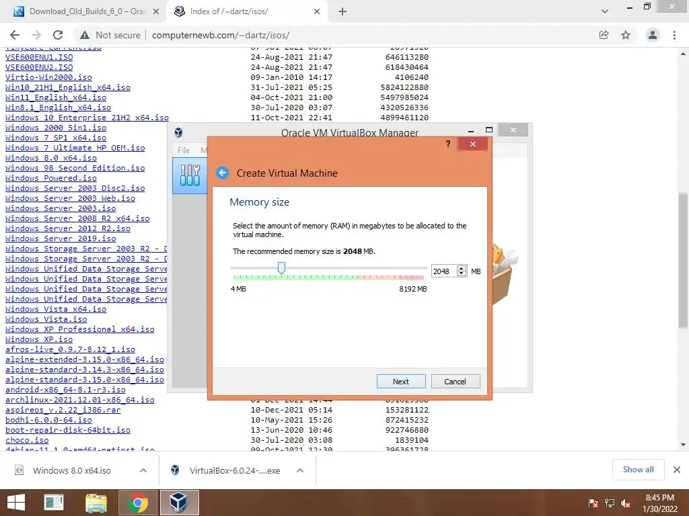This screenshot has height=516, width=689.
Task: Open the Chrome profile avatar
Action: point(653,35)
